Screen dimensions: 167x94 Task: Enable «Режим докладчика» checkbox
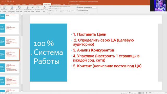coord(77,10)
